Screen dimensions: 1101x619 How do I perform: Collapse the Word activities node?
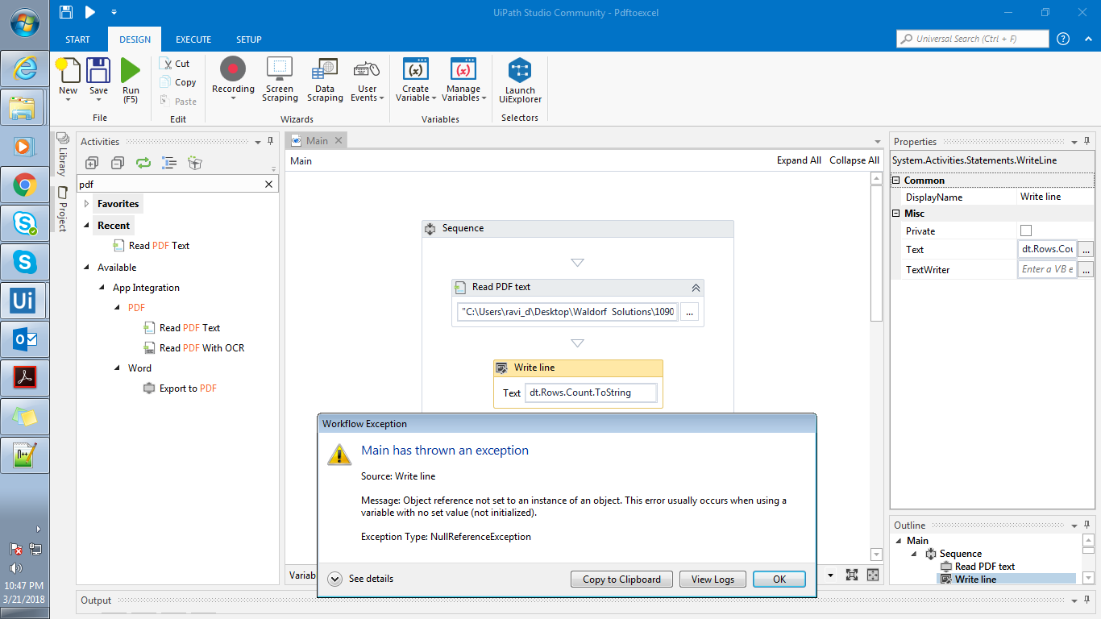118,368
